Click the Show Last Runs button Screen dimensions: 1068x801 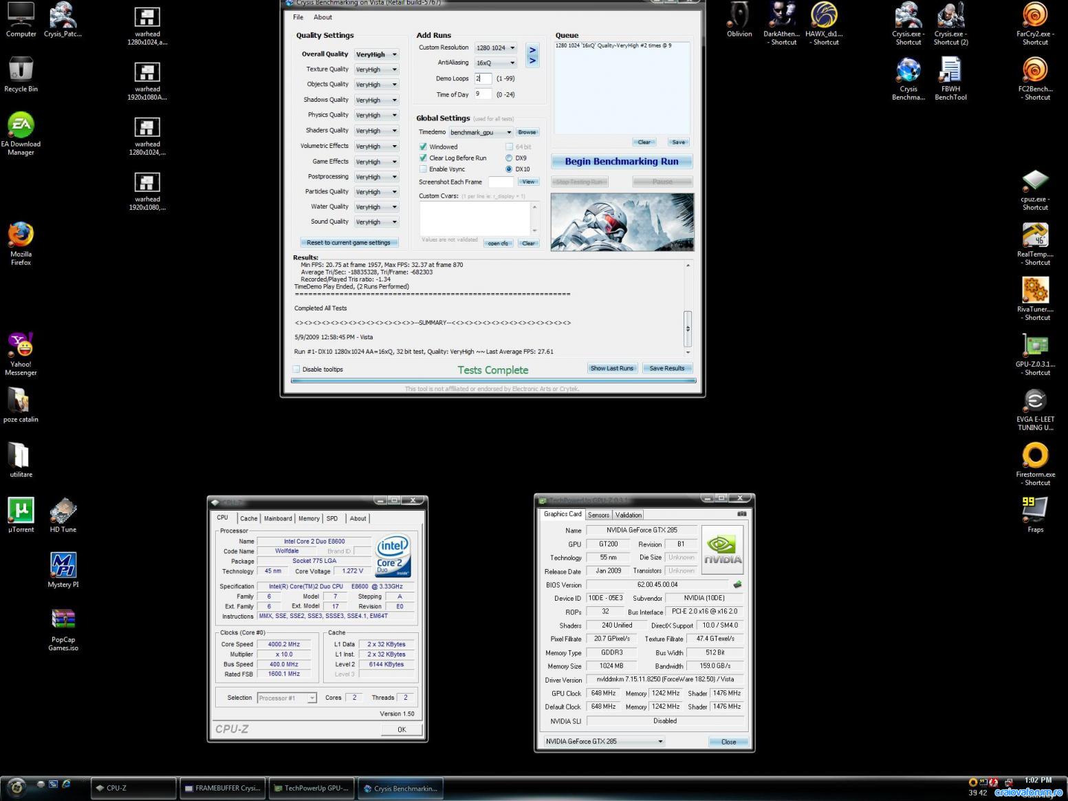coord(612,368)
